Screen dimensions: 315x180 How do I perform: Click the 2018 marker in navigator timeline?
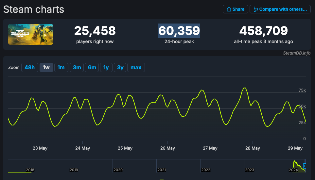30,170
